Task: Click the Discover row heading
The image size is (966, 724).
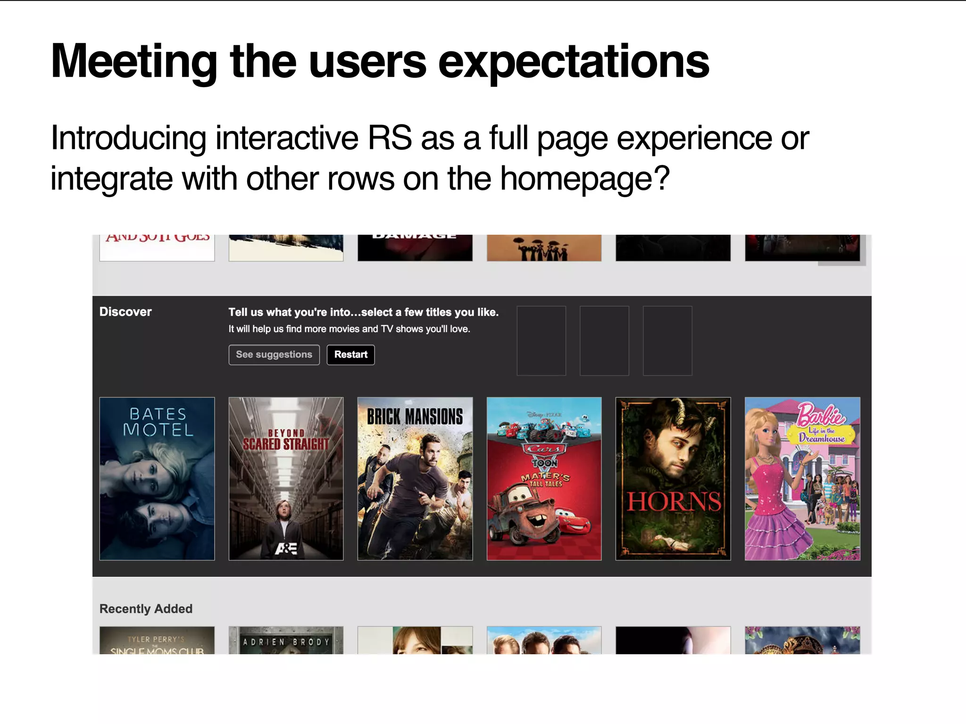Action: click(125, 312)
